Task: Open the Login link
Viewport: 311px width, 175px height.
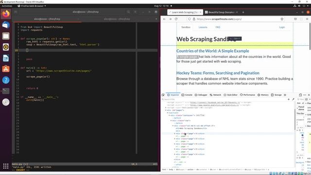Action: 282,27
